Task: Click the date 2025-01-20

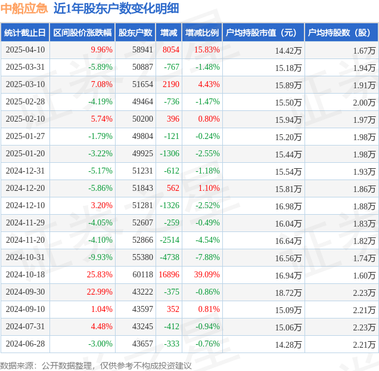Action: [26, 153]
